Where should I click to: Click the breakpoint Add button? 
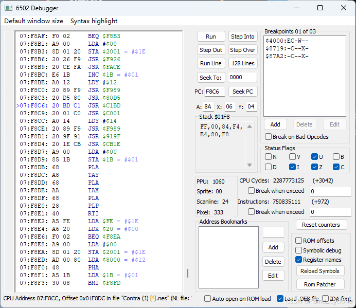275,124
